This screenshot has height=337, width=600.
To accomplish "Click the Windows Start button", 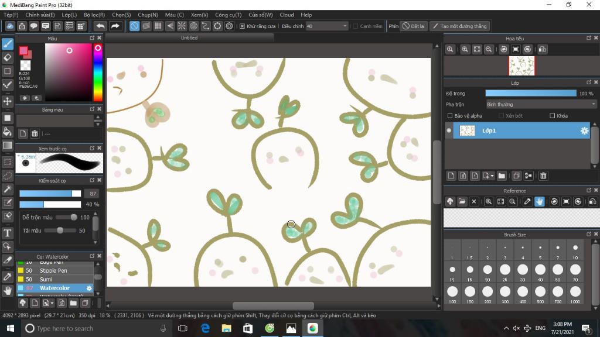I will click(11, 328).
